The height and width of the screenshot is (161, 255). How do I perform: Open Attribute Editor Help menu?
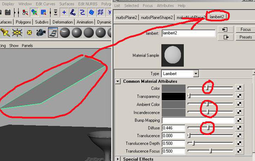182,6
